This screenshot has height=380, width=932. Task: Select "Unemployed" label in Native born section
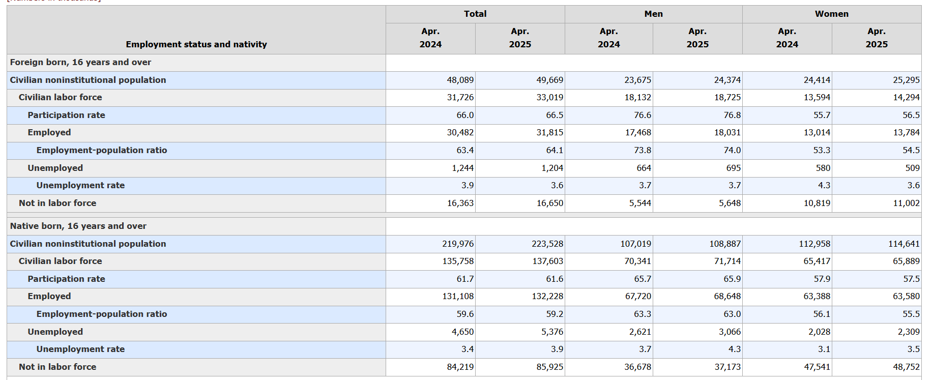coord(55,332)
